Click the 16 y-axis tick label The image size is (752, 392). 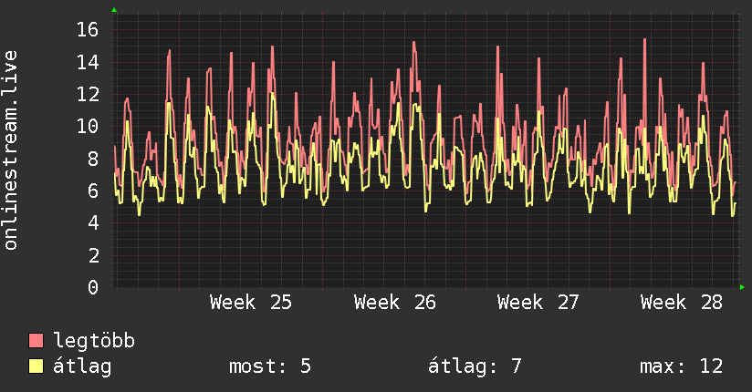88,30
